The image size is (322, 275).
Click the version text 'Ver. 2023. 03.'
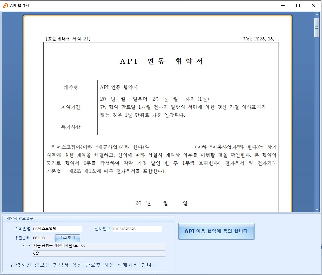[x=259, y=39]
